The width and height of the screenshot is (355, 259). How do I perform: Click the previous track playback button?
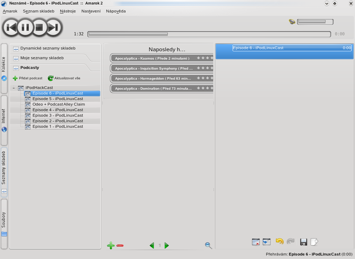(x=11, y=27)
